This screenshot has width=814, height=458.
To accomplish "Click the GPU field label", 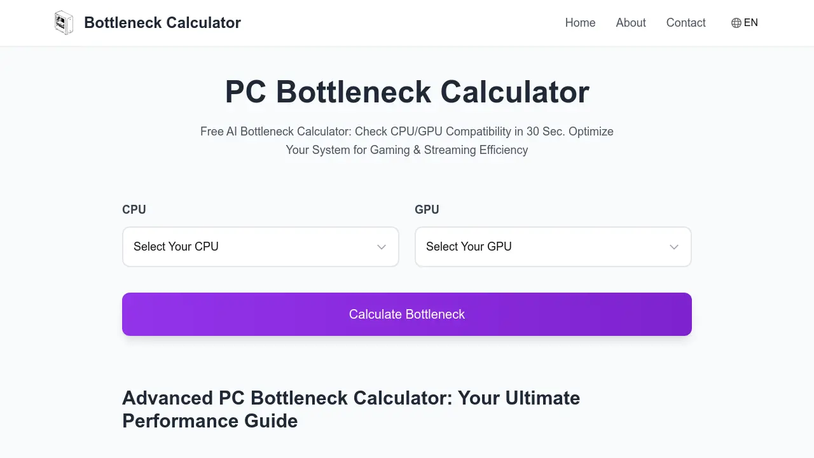I will coord(426,209).
